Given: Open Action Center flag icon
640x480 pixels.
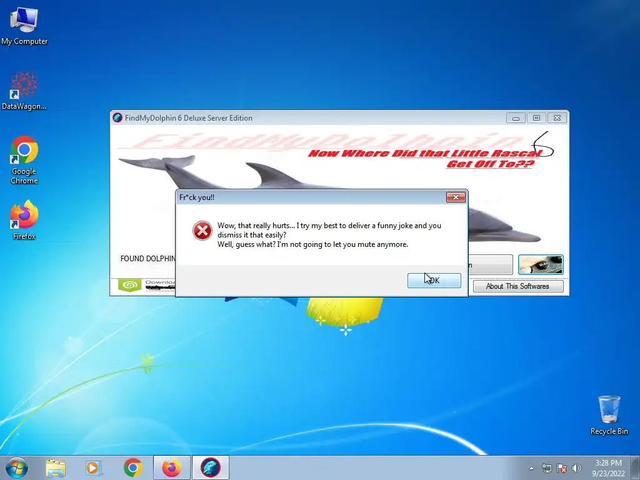Looking at the screenshot, I should (562, 468).
